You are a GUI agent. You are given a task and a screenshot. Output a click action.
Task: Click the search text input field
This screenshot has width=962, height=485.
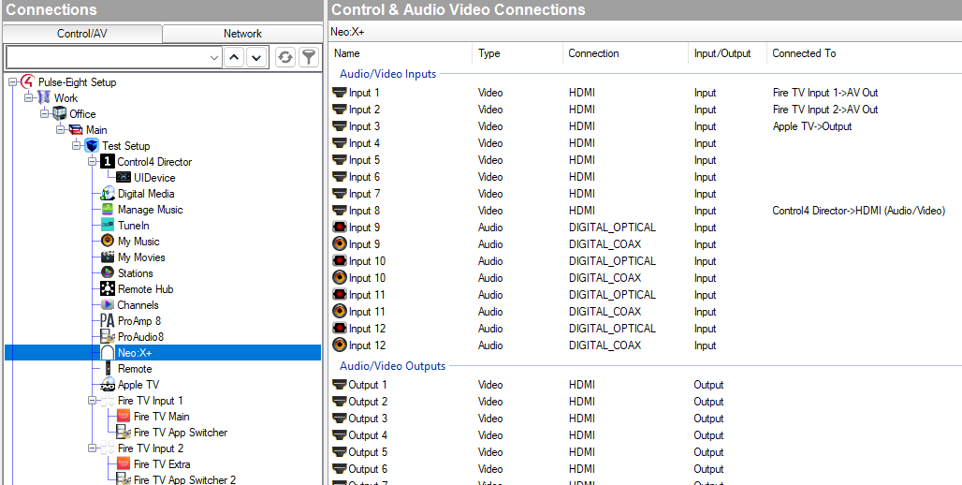click(x=108, y=58)
